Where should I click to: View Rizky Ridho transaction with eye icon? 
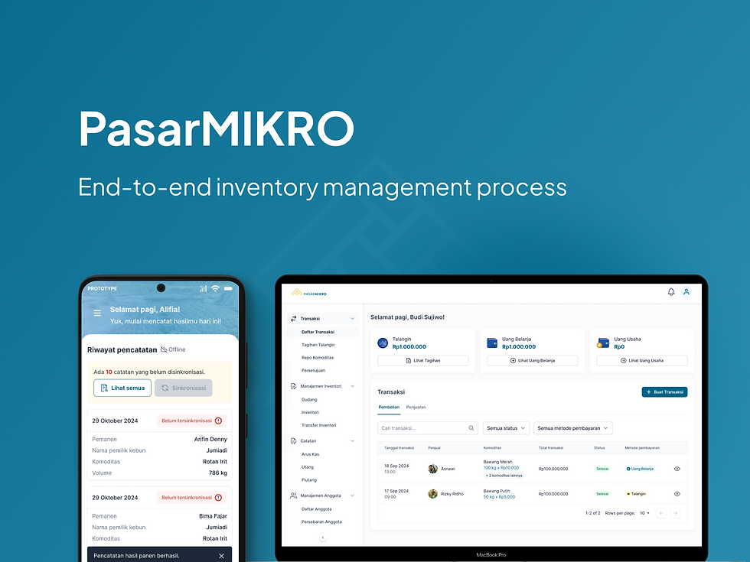pos(677,494)
